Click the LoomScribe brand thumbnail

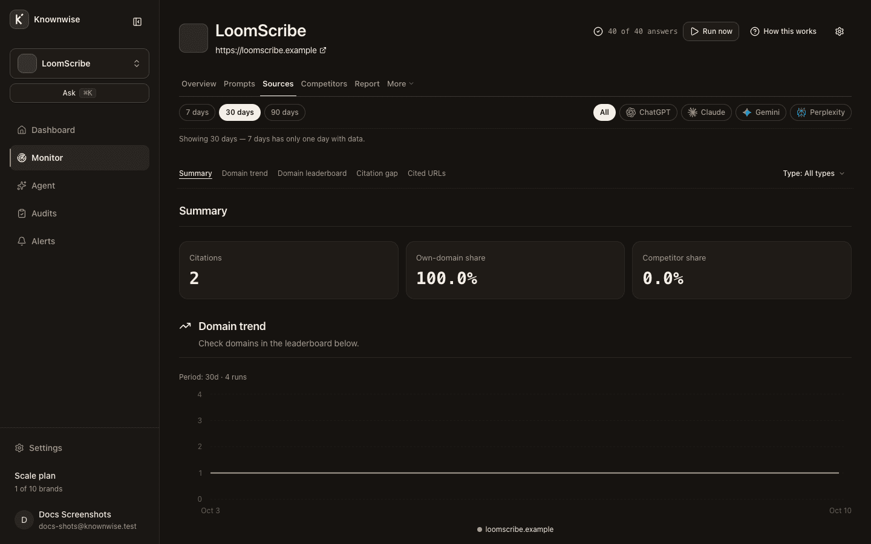[x=194, y=38]
